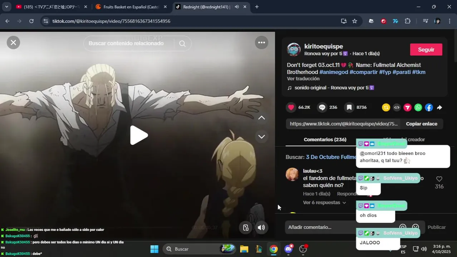Share the video on Facebook
This screenshot has width=457, height=257.
[x=429, y=107]
